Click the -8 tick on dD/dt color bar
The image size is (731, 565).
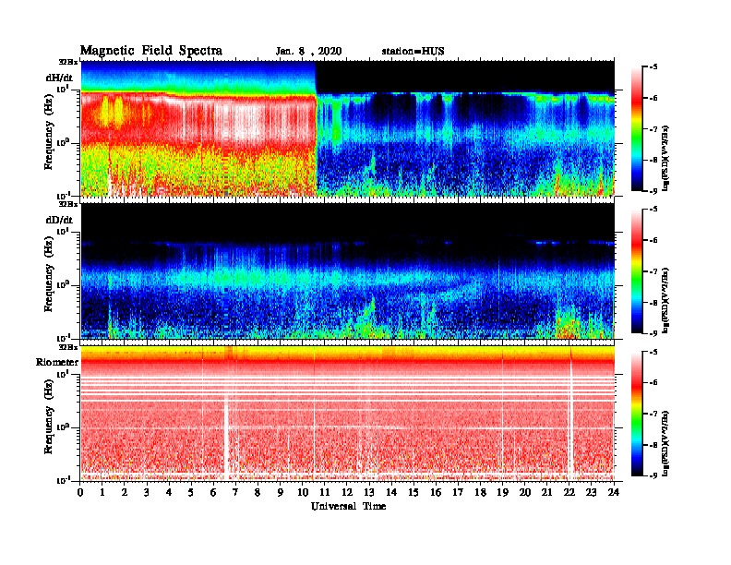point(653,303)
